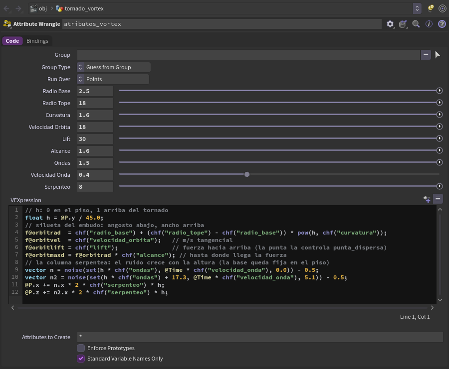The image size is (449, 369).
Task: Click the node data spreadsheet icon
Action: pyautogui.click(x=403, y=24)
